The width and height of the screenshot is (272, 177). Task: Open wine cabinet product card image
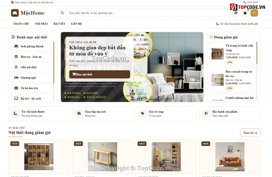point(39,157)
